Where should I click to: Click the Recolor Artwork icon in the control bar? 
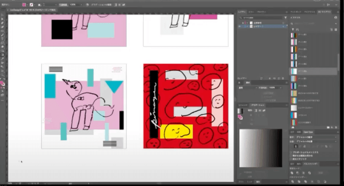pos(87,5)
